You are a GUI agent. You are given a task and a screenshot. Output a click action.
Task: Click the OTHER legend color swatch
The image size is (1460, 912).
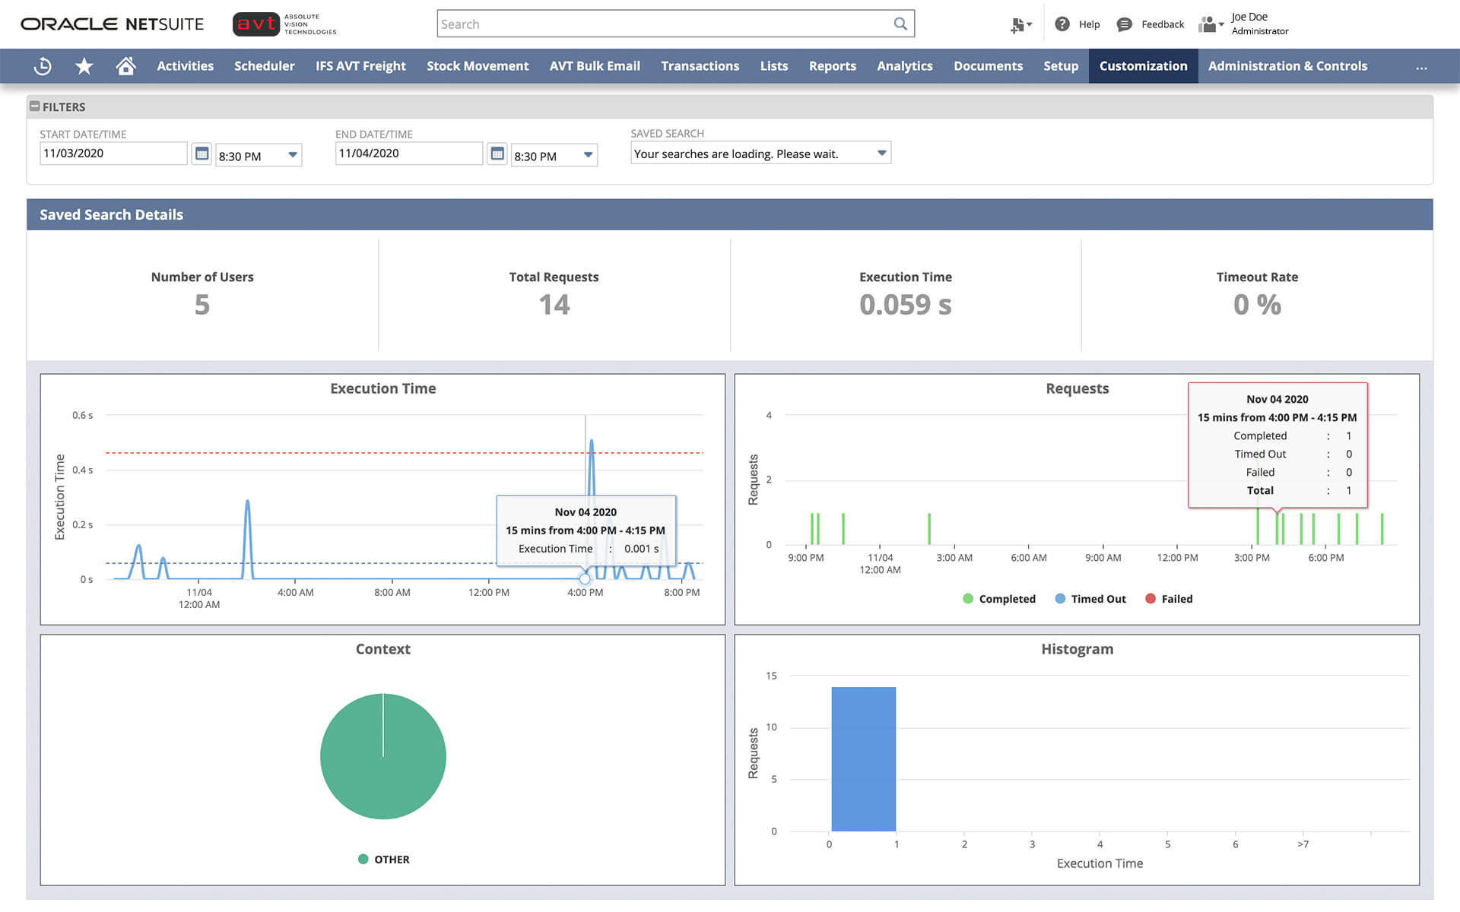point(363,859)
